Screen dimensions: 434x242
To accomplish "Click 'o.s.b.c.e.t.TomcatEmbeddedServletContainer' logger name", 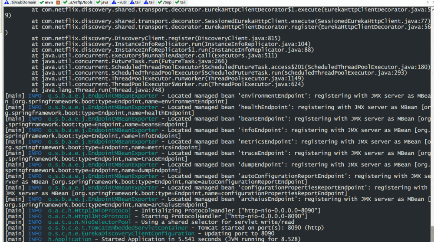I will (x=118, y=228).
